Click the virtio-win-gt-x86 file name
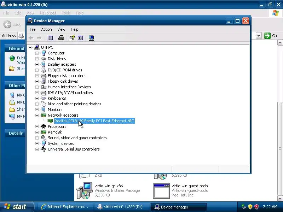283x212 pixels. (x=109, y=186)
